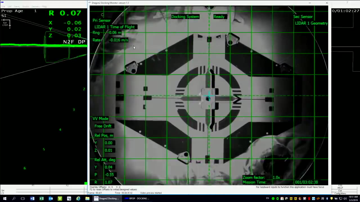
Task: Click the range value 0.06 m
Action: tap(115, 33)
